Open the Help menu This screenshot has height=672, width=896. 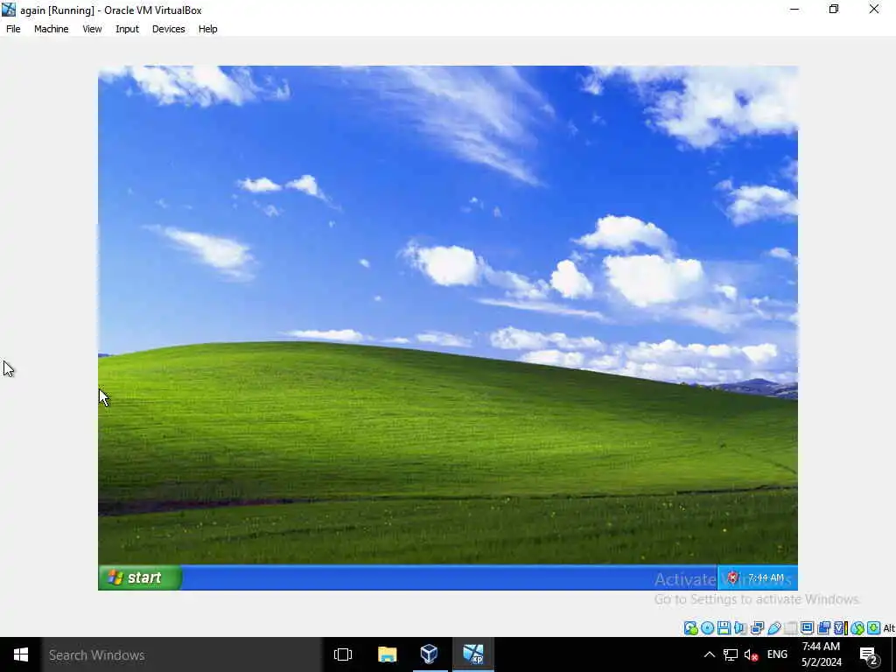[208, 29]
